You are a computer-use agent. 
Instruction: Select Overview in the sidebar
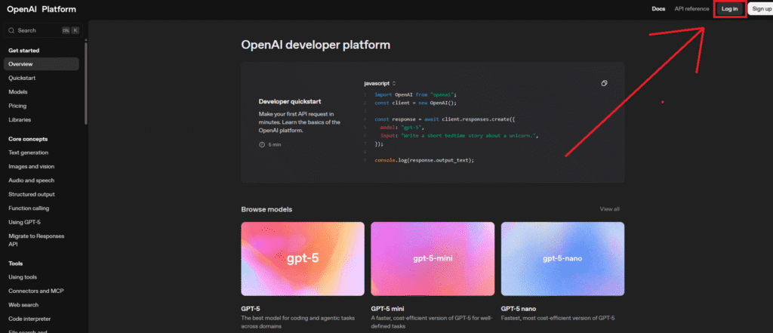tap(42, 64)
